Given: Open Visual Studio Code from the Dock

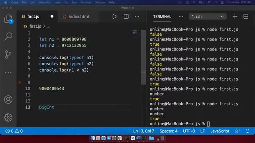Looking at the screenshot, I should 133,138.
